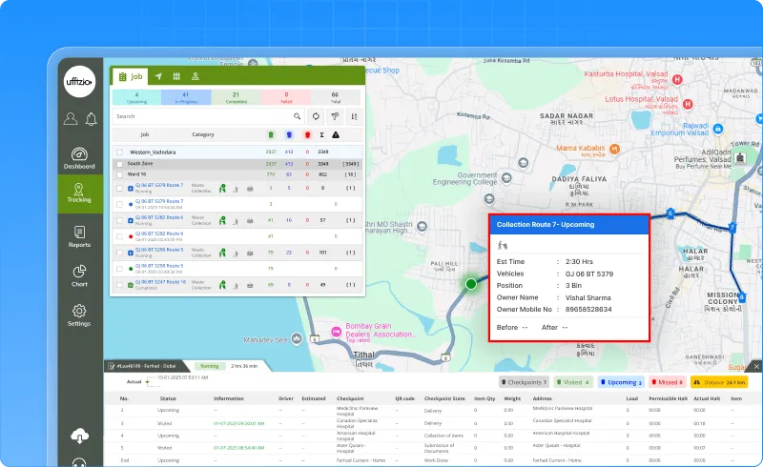The width and height of the screenshot is (763, 467).
Task: Open the Dashboard from the sidebar
Action: tap(80, 158)
